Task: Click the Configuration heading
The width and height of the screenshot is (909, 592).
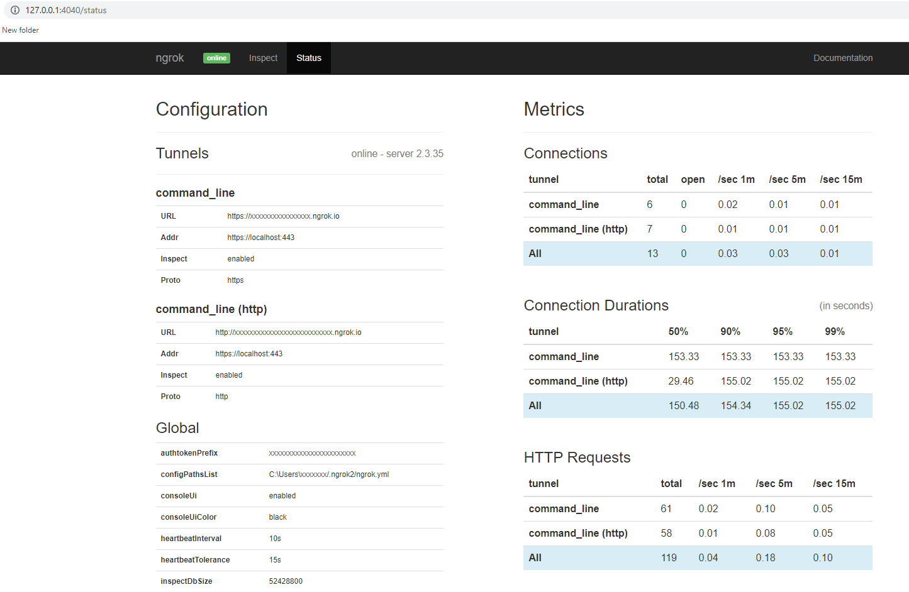Action: 212,109
